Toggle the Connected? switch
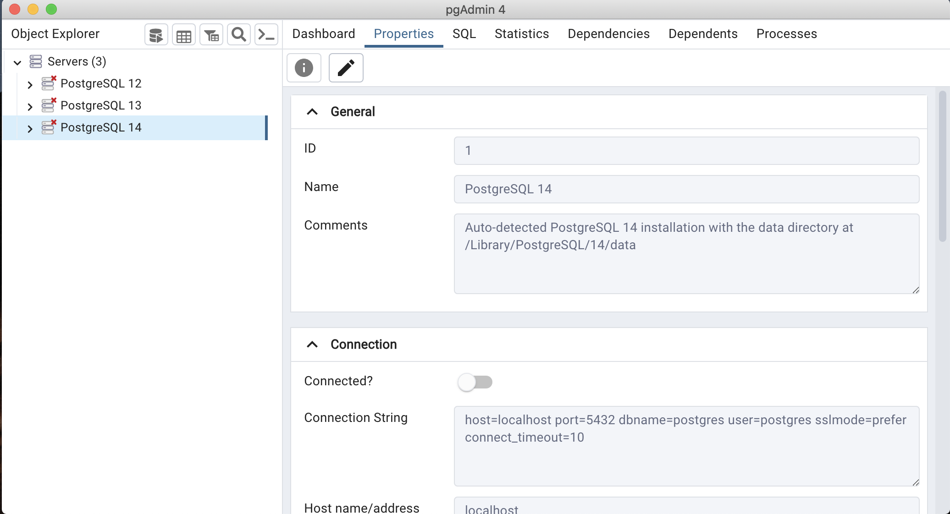 475,382
